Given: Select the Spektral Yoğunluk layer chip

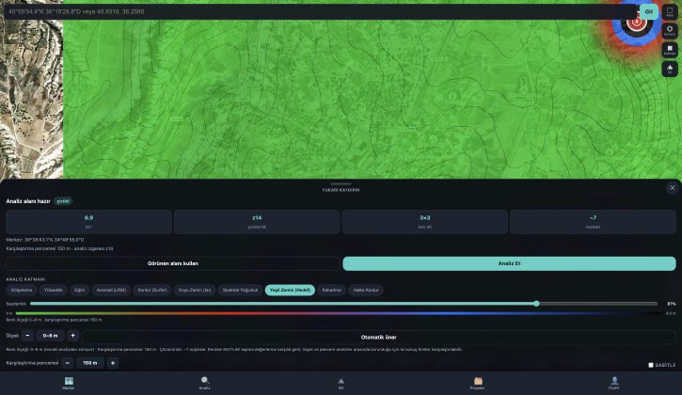Looking at the screenshot, I should coord(240,291).
